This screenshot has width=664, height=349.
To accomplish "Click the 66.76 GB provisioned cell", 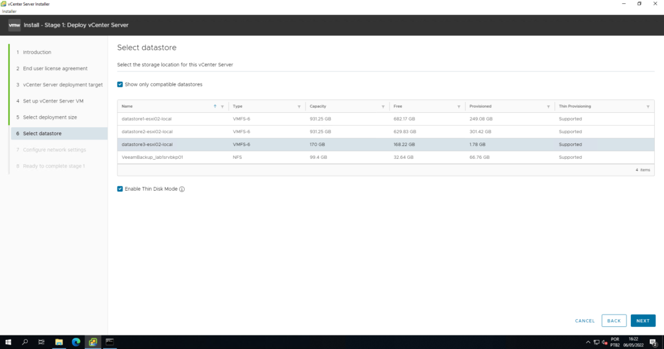I will coord(479,157).
